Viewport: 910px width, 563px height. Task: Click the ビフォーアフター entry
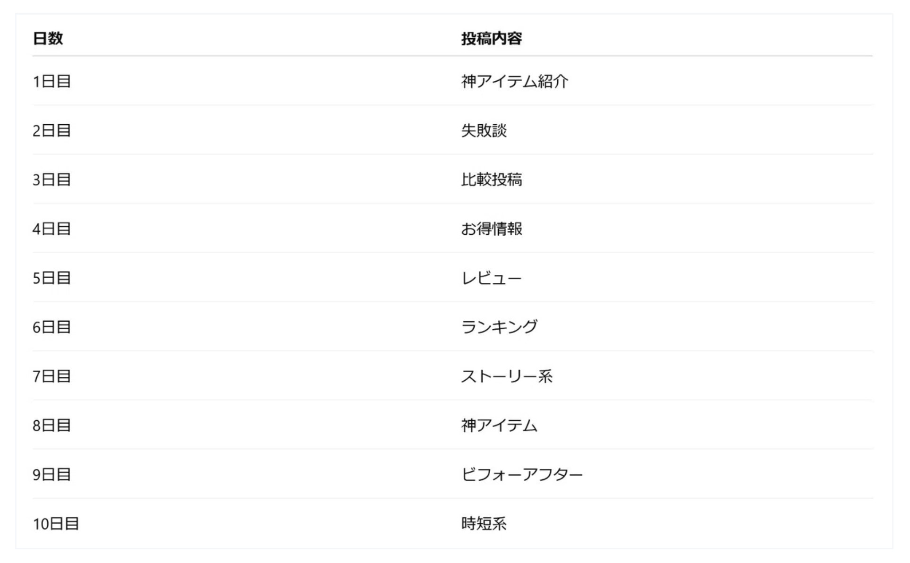tap(521, 475)
